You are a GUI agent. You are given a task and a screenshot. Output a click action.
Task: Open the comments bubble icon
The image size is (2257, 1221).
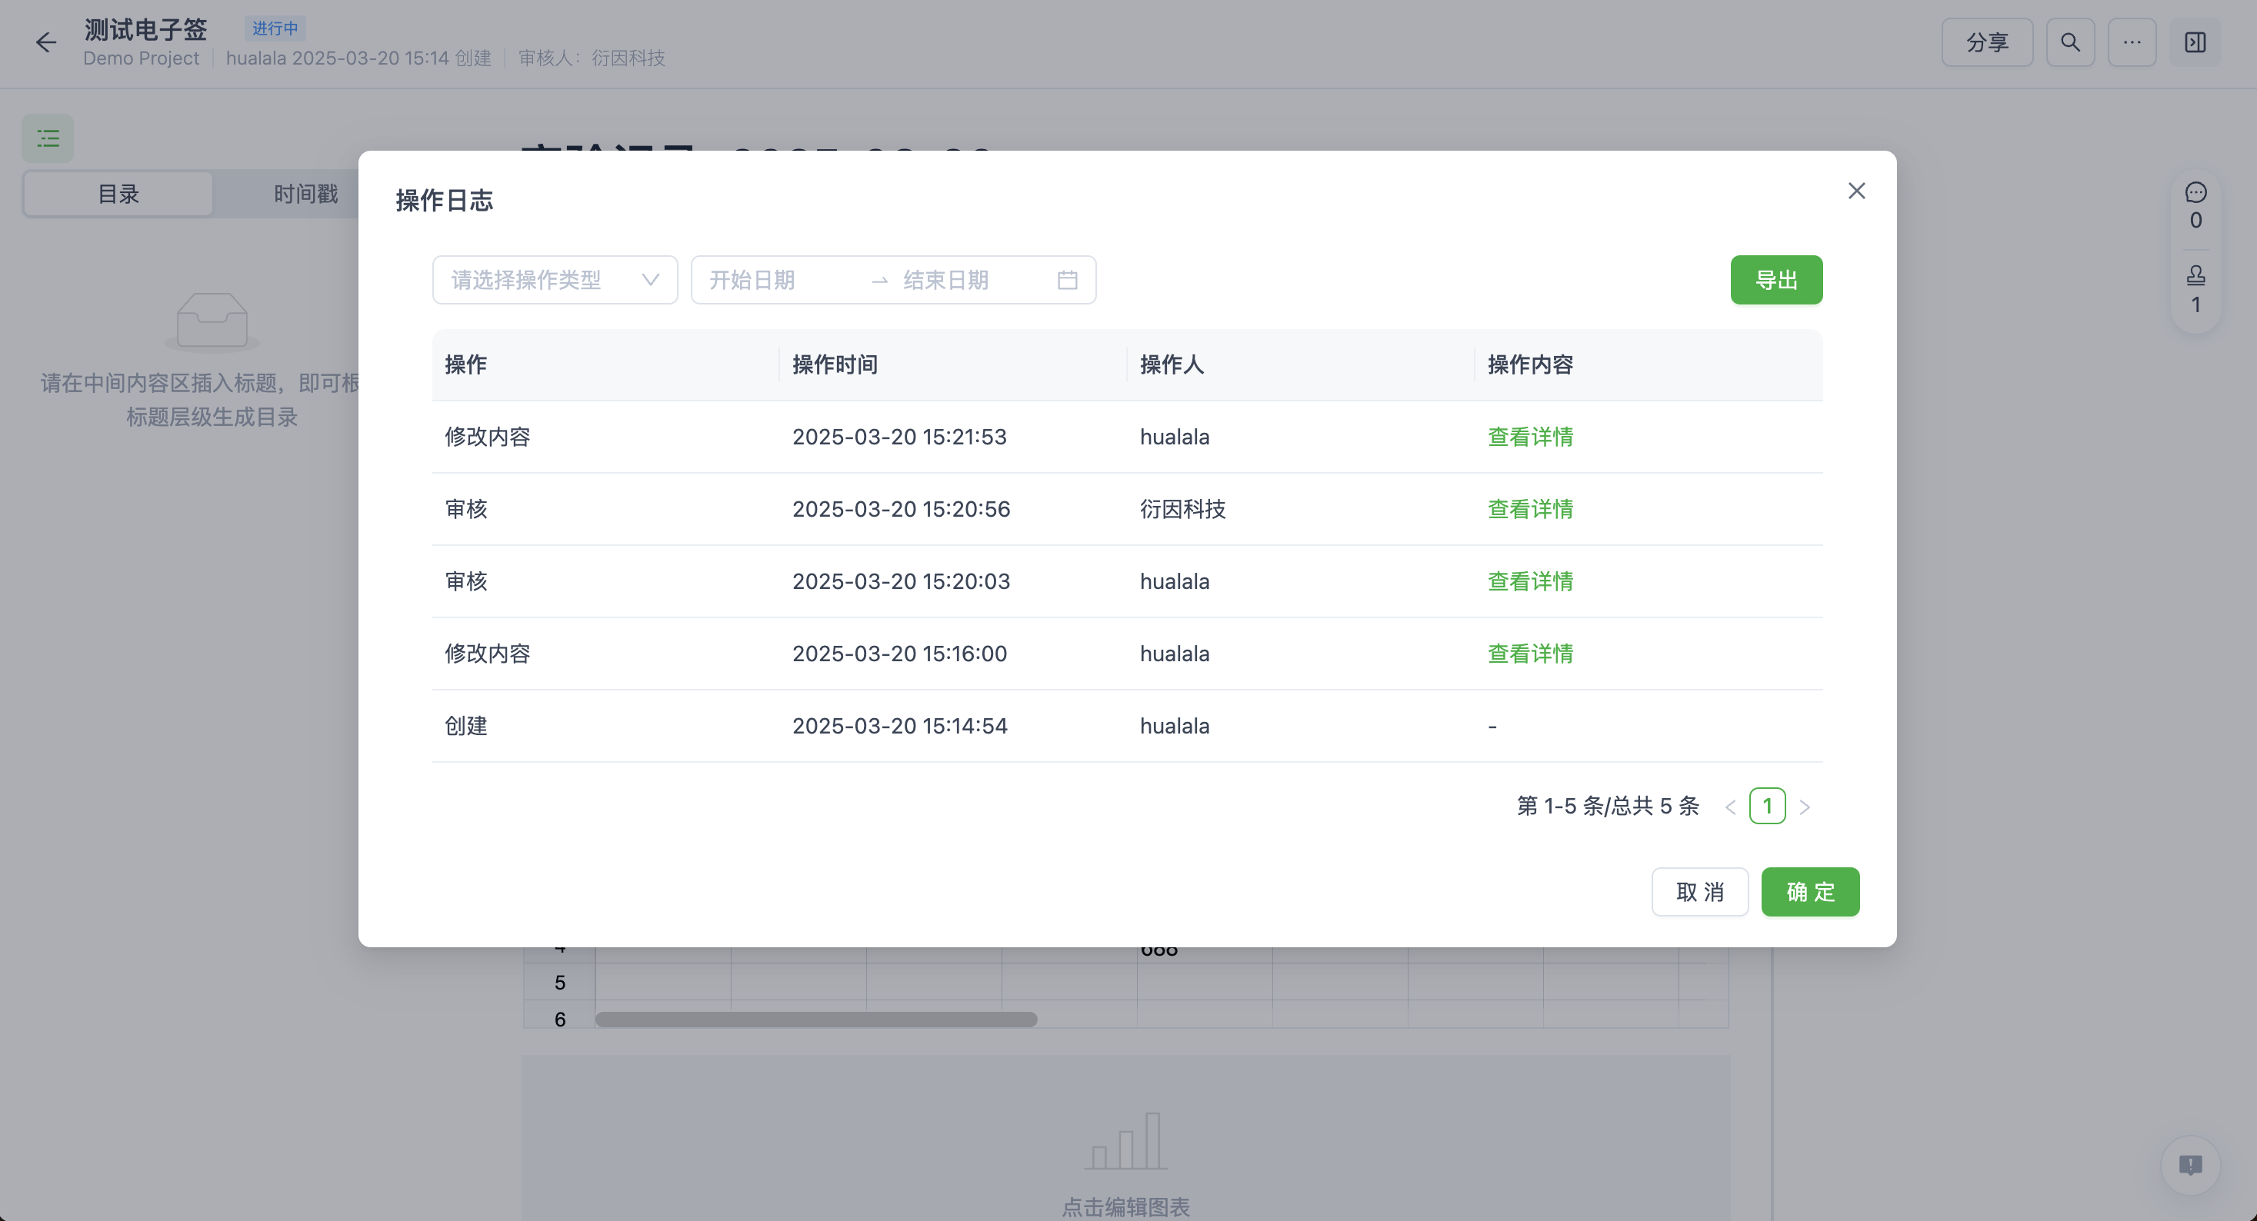tap(2195, 193)
